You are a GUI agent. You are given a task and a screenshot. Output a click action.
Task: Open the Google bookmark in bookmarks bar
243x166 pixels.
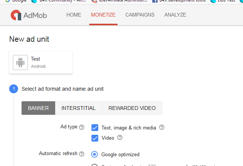[16, 1]
